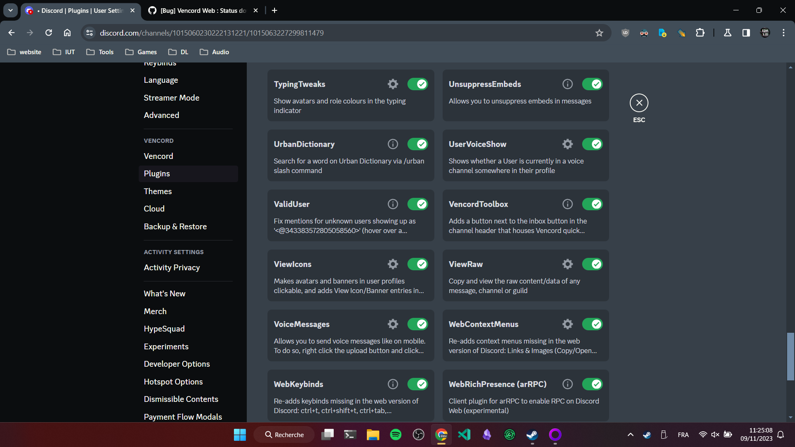Click the uBlock Origin extension icon
795x447 pixels.
[625, 33]
